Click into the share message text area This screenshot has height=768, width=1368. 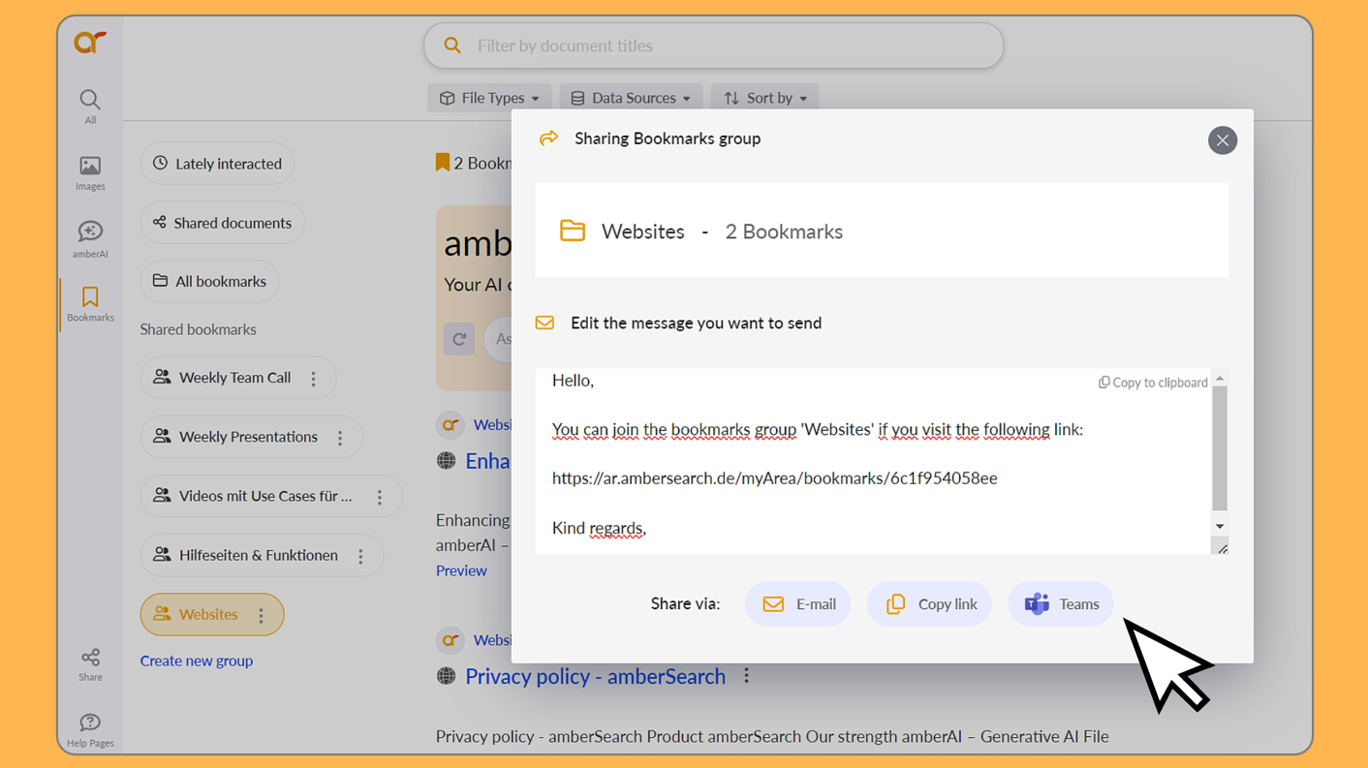coord(874,461)
